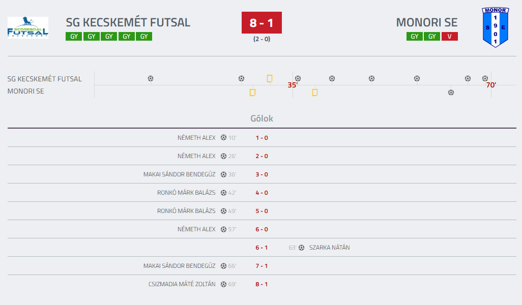Click Kecskemét's earliest goal ball on the timeline
This screenshot has height=305, width=522.
[151, 78]
